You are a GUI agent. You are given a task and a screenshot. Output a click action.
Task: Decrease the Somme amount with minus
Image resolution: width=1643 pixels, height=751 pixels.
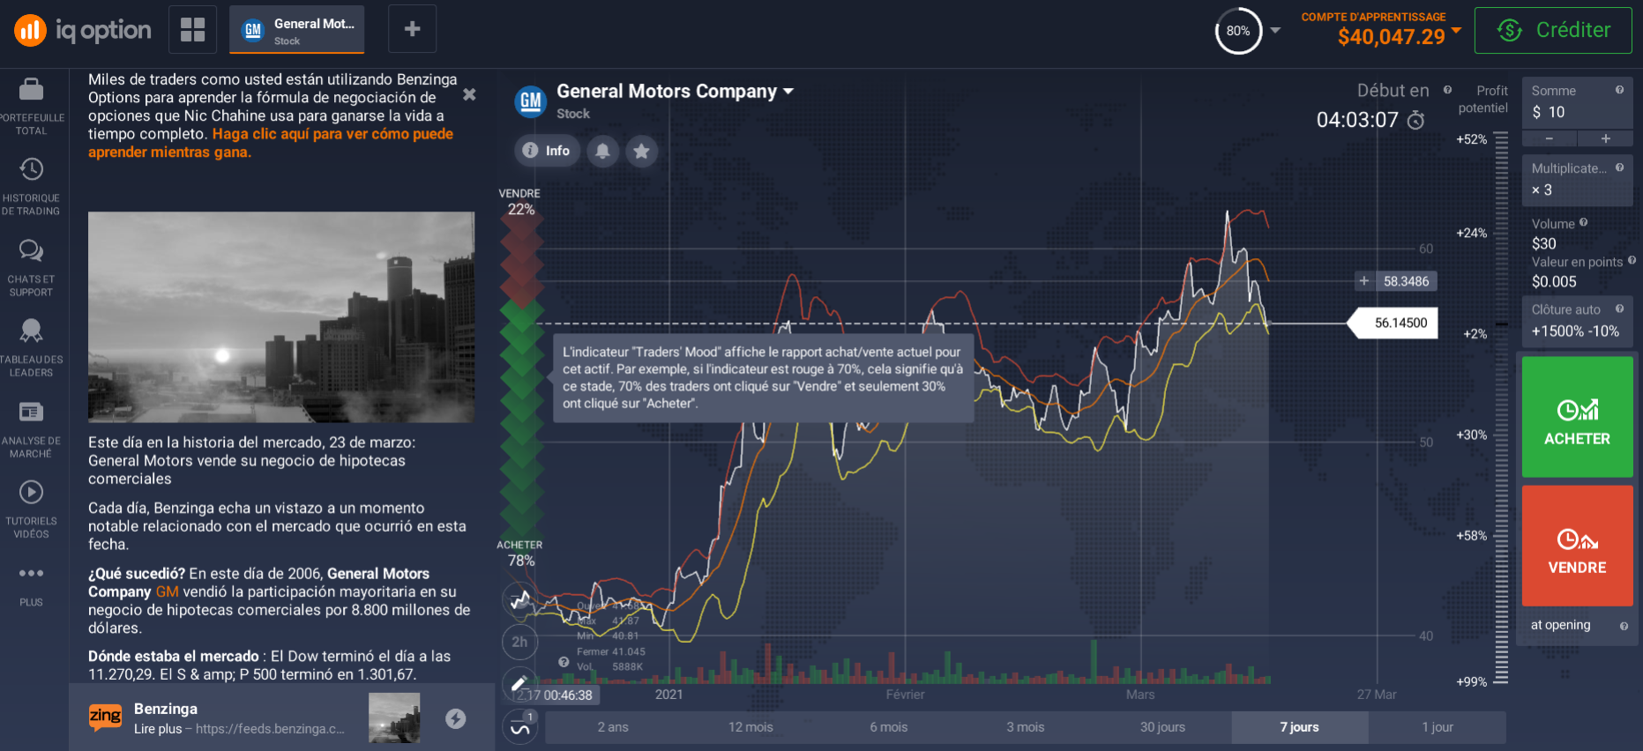[1549, 138]
